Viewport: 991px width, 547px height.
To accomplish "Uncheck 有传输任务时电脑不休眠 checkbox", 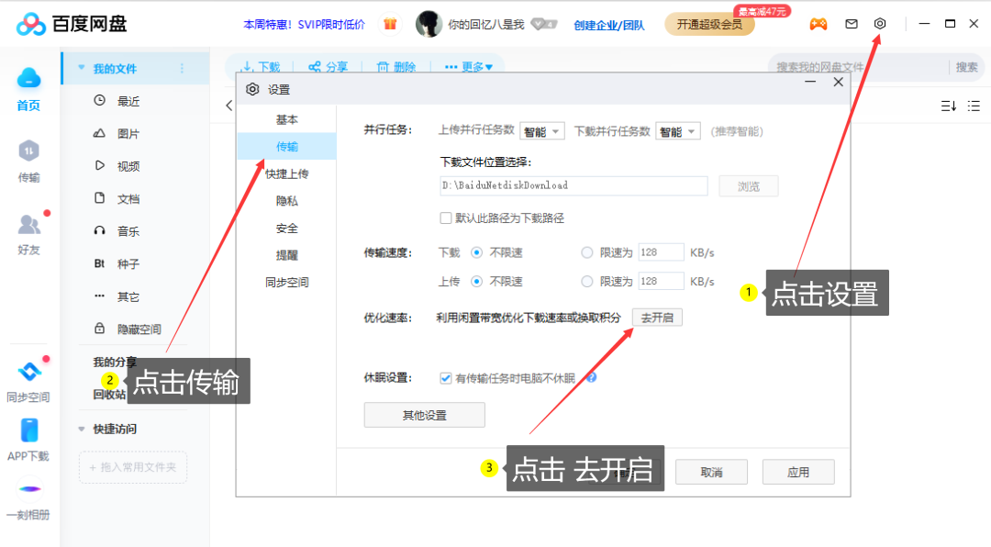I will 446,378.
